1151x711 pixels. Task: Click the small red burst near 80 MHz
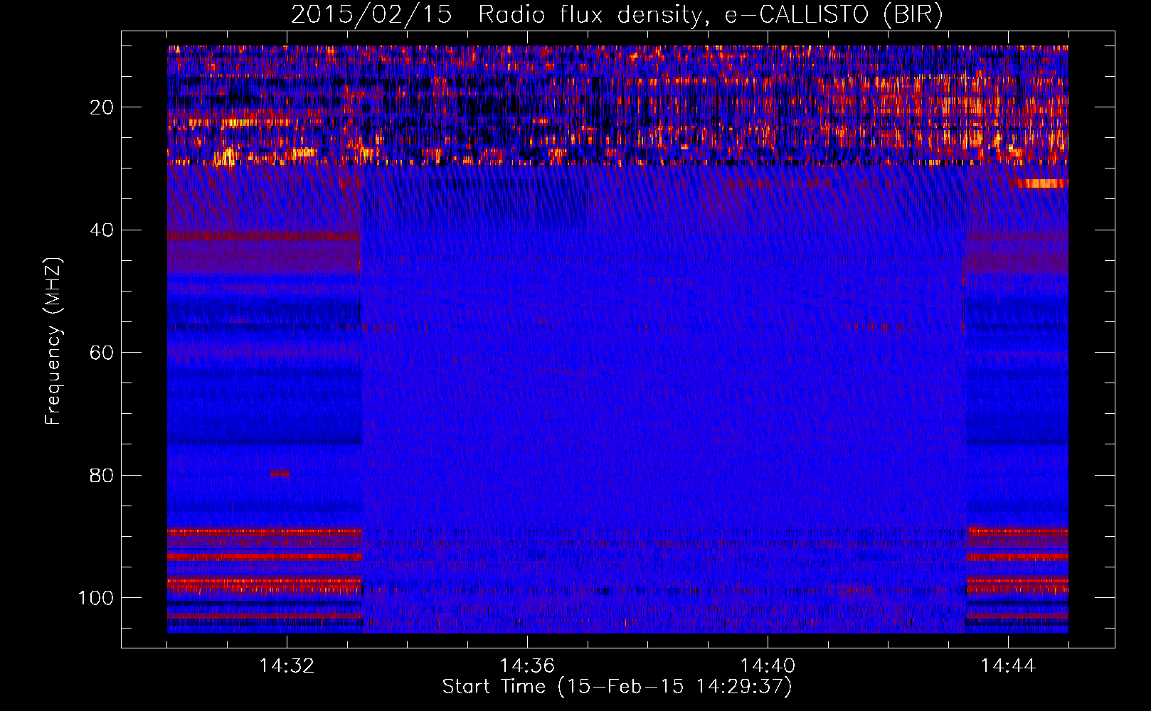tap(280, 473)
